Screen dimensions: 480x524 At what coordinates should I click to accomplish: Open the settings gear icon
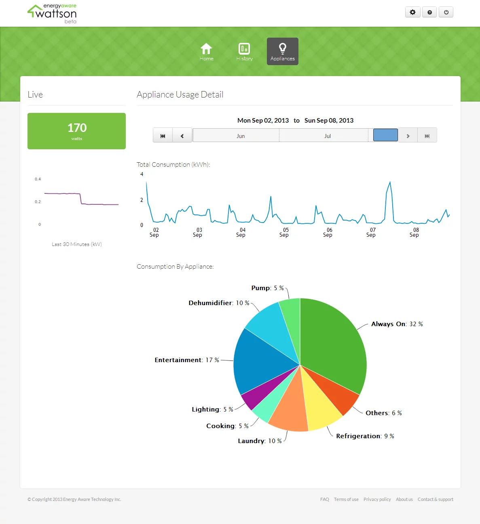(412, 12)
